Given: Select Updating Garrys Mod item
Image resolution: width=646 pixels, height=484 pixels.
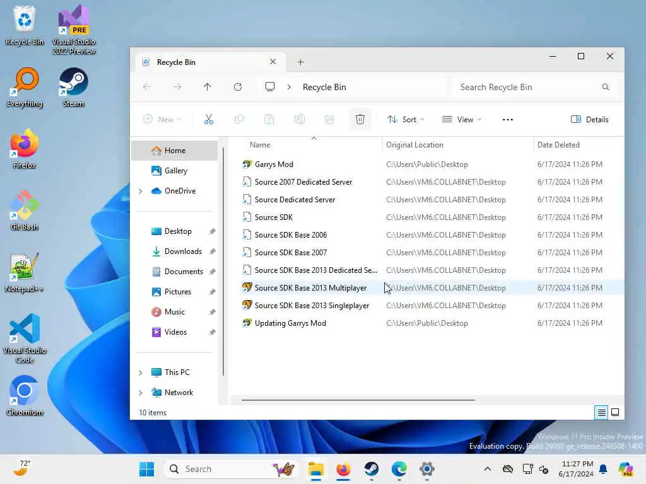Looking at the screenshot, I should tap(432, 323).
